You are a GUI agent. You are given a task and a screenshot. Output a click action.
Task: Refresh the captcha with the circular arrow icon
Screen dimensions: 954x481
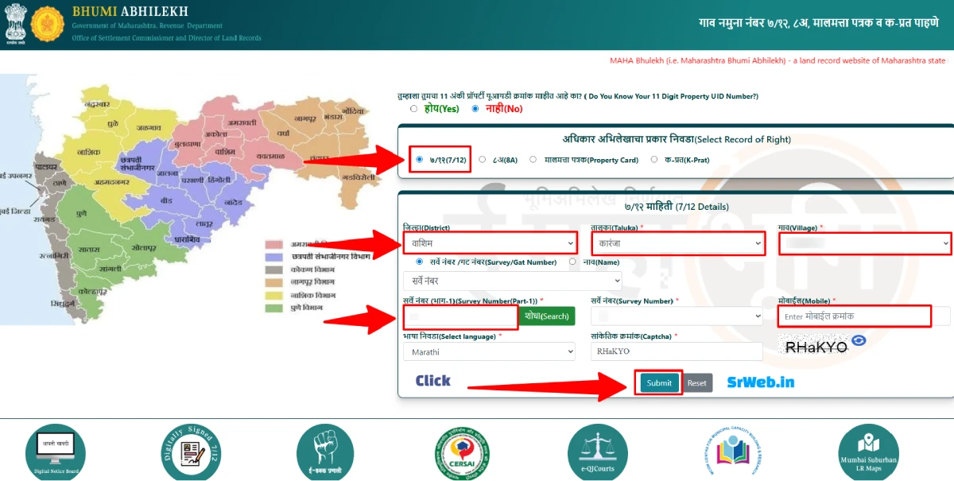[859, 340]
